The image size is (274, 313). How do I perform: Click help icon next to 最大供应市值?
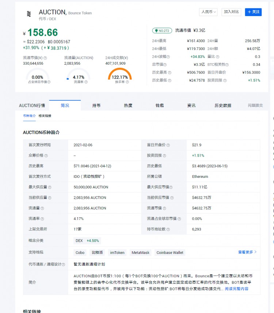171,187
